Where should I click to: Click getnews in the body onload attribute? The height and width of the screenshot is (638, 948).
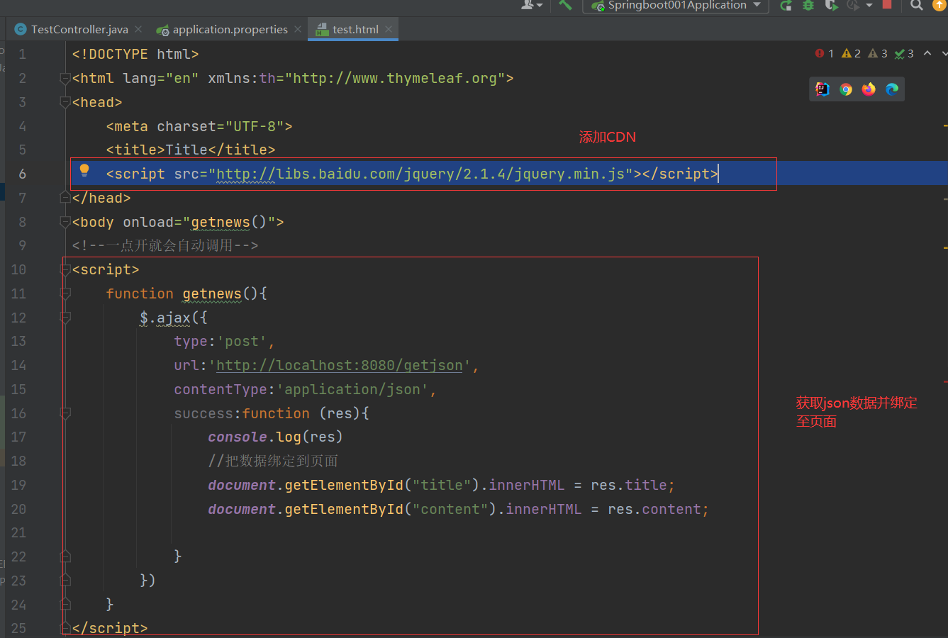(x=221, y=222)
